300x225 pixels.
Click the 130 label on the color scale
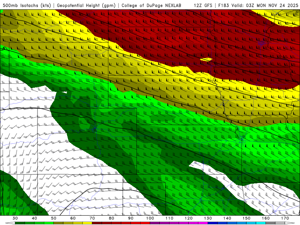[x=208, y=218]
